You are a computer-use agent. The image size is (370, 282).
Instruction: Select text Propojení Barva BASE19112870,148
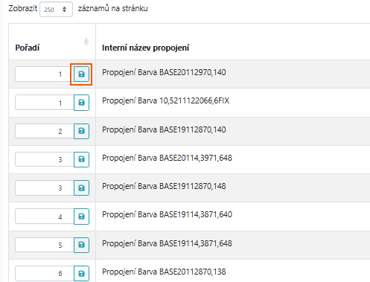(x=164, y=186)
